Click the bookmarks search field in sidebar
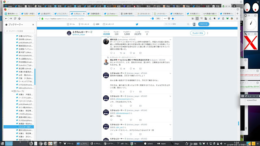The image size is (260, 146). [20, 31]
